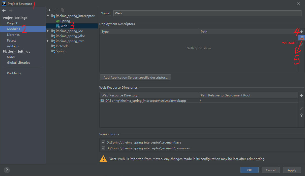Edit the web resource directory with the pencil icon

click(x=301, y=109)
